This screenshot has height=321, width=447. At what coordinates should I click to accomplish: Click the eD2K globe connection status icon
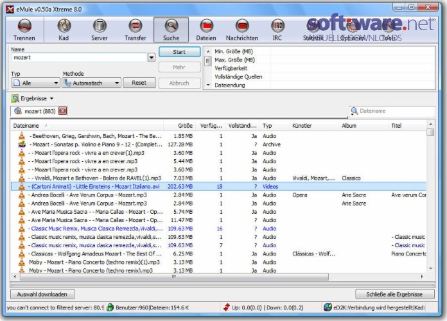click(328, 308)
